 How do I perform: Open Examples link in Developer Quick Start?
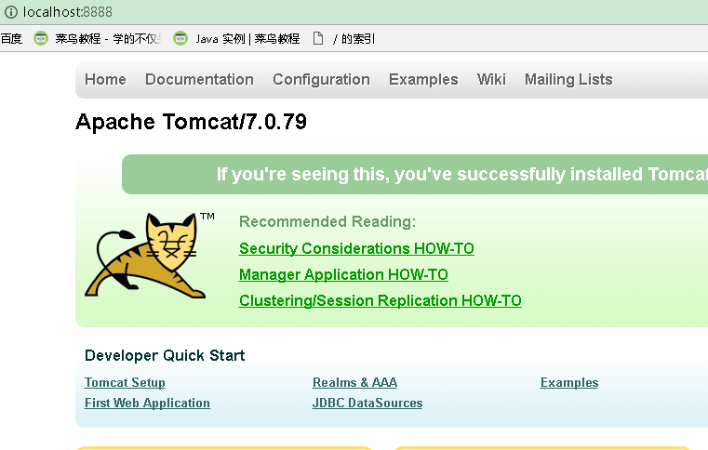point(569,383)
